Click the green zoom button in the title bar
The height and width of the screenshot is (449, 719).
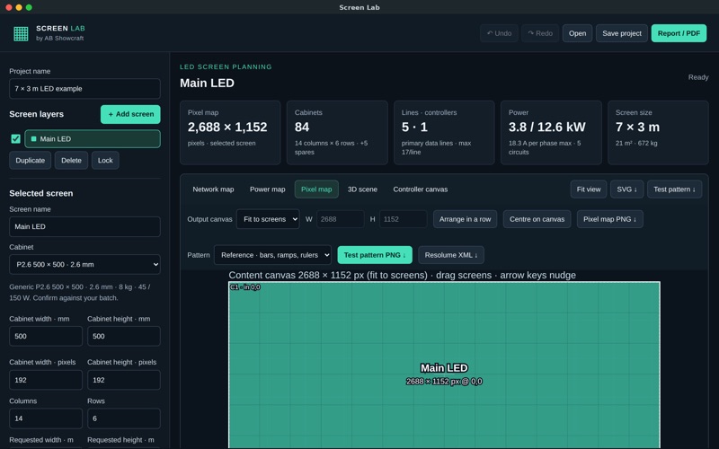(x=29, y=7)
